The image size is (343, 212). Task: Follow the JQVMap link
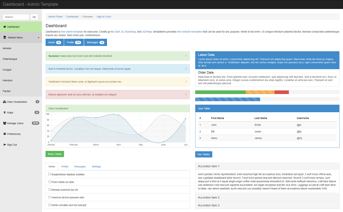click(147, 32)
